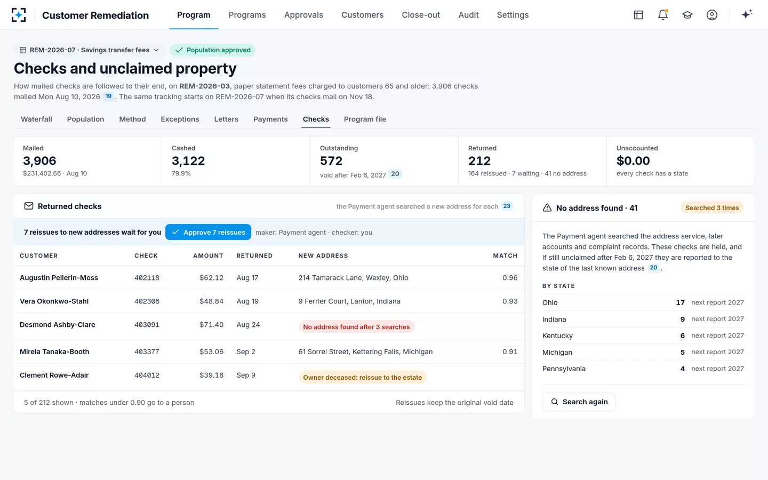768x480 pixels.
Task: Click the amount $71.40
Action: pyautogui.click(x=211, y=325)
